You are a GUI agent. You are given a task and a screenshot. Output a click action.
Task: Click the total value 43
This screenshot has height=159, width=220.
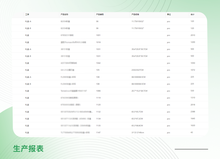pos(192,132)
